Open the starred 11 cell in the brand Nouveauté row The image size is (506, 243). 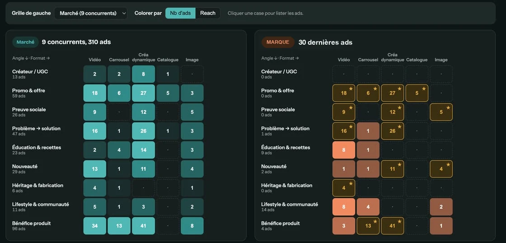coord(393,169)
